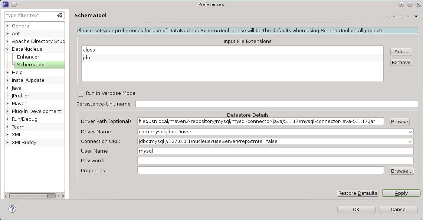Clear the filter text with the eraser icon
Screen dimensions: 423x220
[x=60, y=16]
